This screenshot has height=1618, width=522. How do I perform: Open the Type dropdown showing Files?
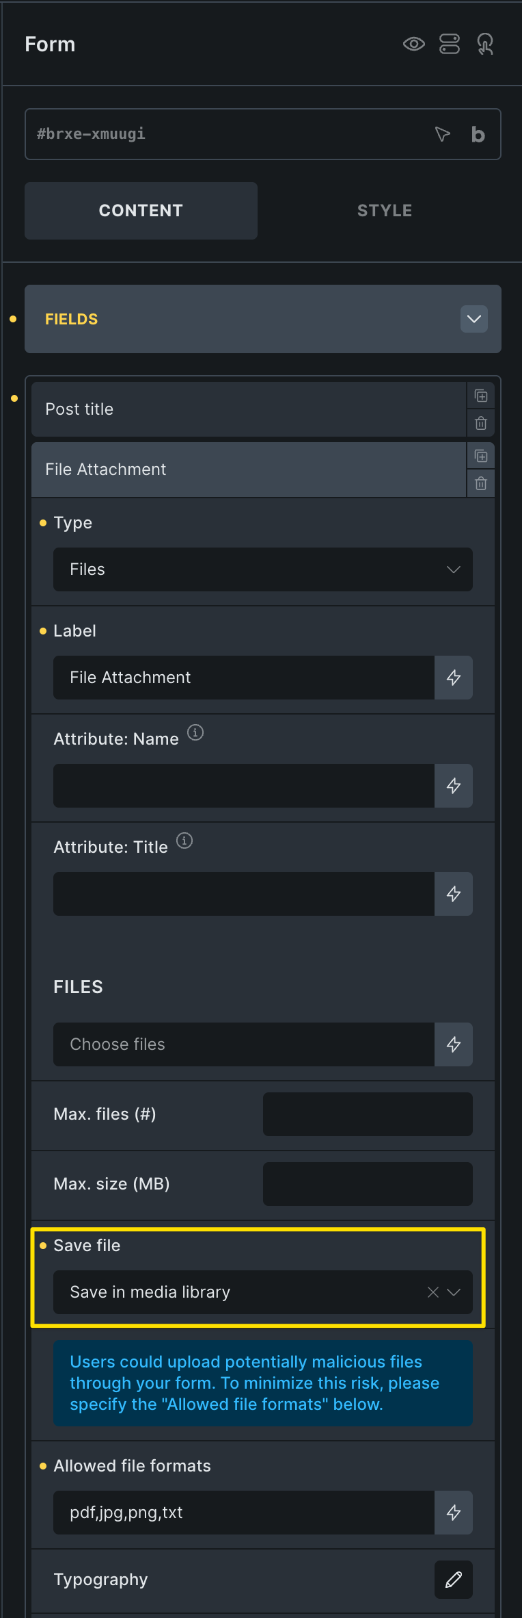[x=263, y=569]
